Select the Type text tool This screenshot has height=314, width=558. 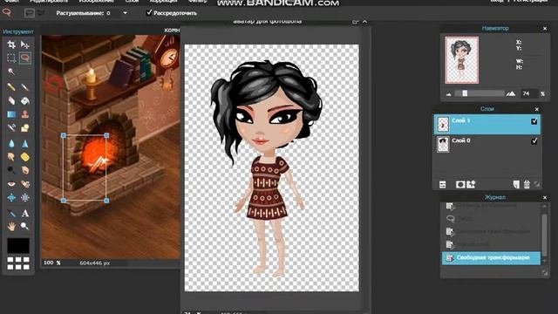[x=25, y=213]
